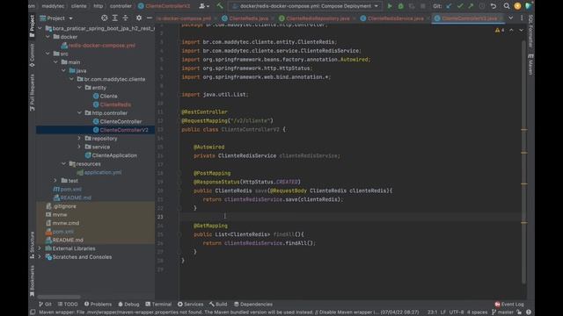
Task: Toggle tool window bars icon in status bar corner
Action: tap(33, 312)
